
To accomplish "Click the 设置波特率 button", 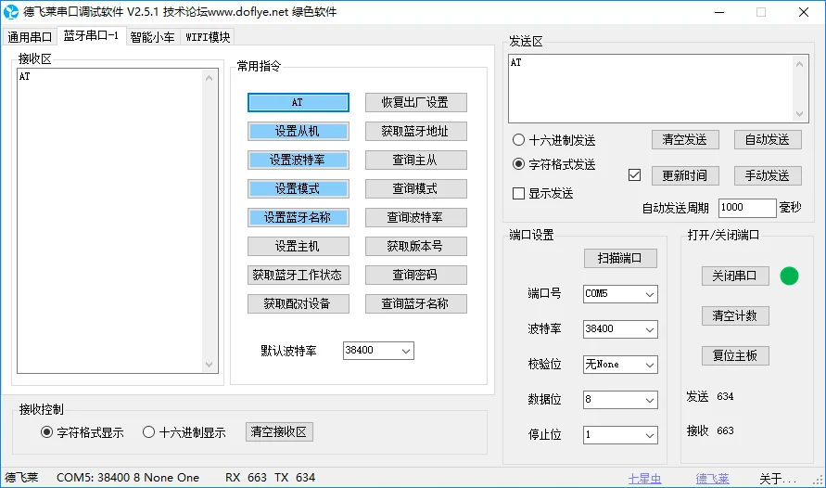I will click(x=299, y=160).
